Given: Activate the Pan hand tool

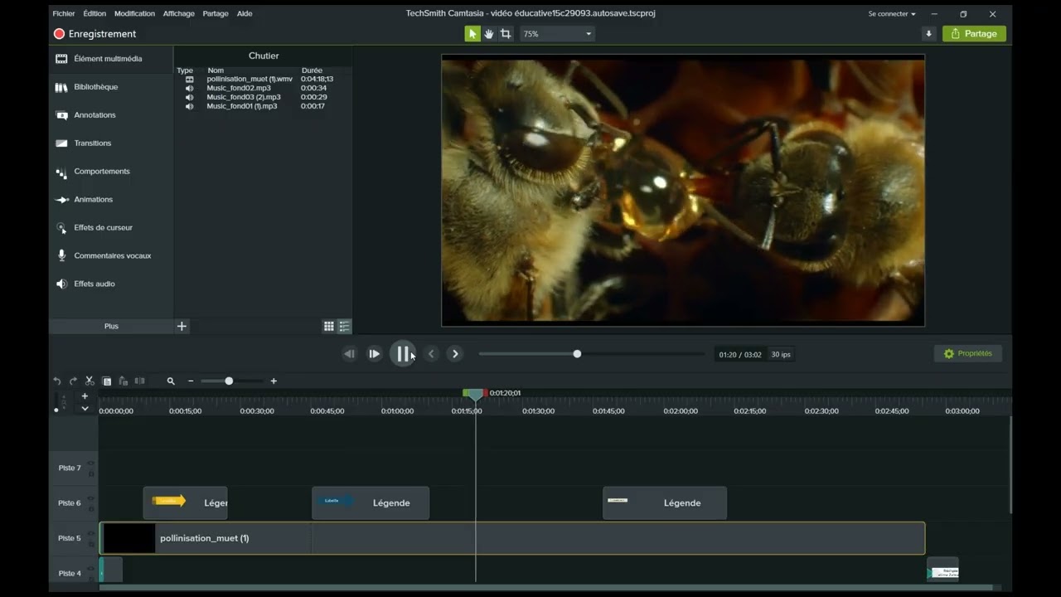Looking at the screenshot, I should pos(489,34).
